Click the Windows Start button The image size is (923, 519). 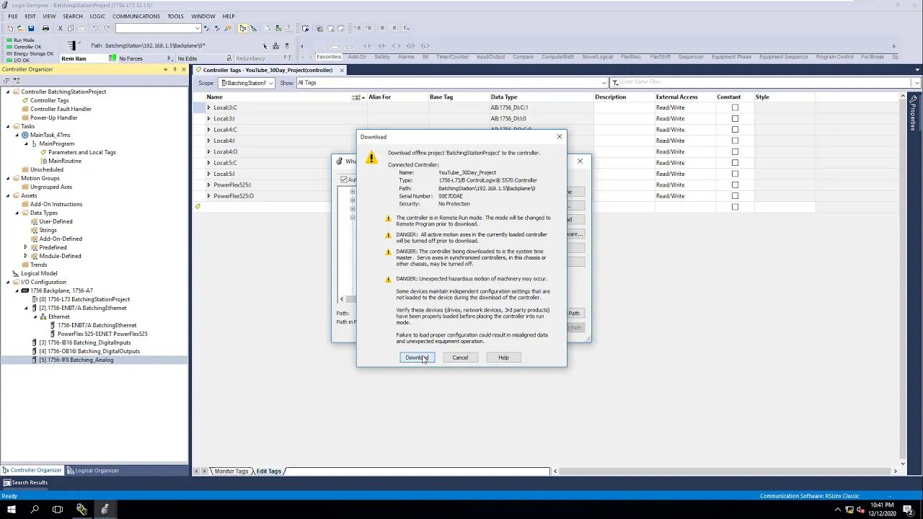tap(12, 510)
